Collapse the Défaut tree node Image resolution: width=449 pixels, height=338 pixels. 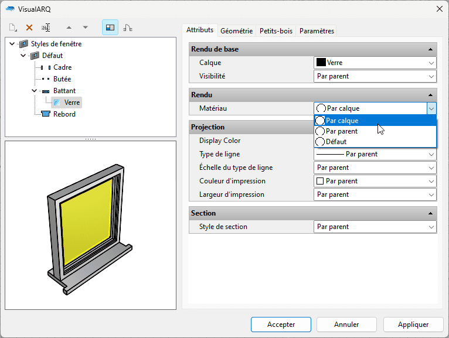point(23,56)
